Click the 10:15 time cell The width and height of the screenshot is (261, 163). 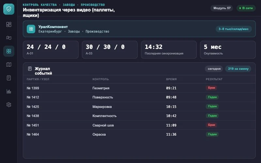pyautogui.click(x=171, y=107)
